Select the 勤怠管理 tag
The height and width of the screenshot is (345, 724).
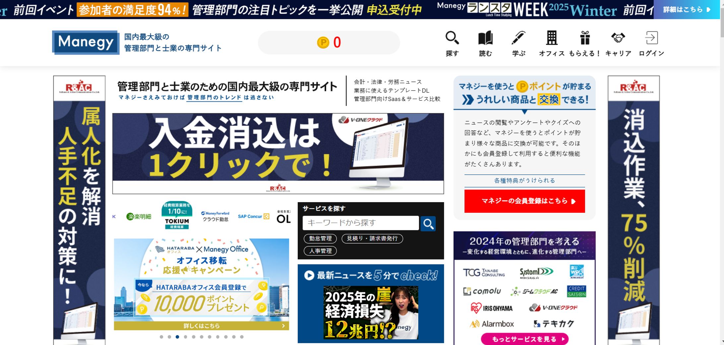pyautogui.click(x=320, y=239)
